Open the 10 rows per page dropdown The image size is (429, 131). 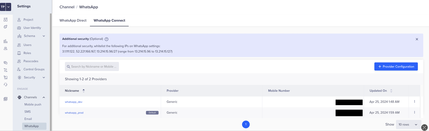pyautogui.click(x=408, y=124)
